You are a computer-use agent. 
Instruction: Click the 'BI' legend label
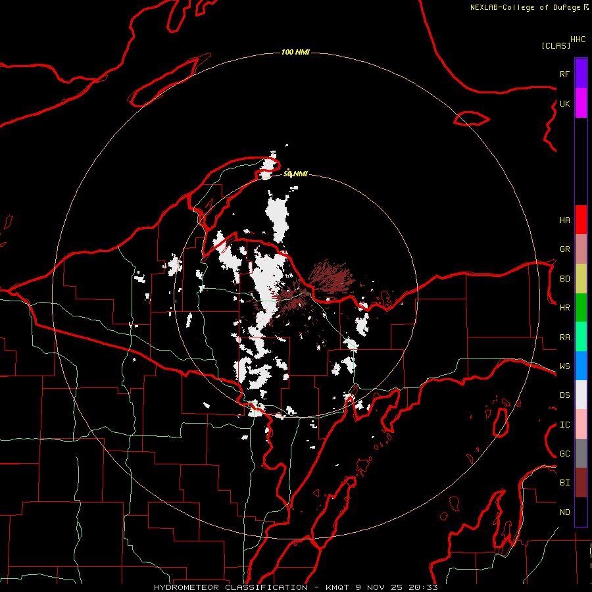click(x=564, y=483)
